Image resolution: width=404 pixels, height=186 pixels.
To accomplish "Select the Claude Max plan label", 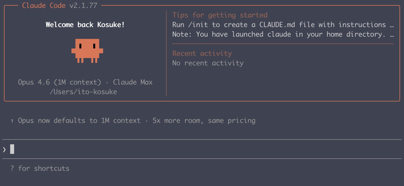I will 133,82.
